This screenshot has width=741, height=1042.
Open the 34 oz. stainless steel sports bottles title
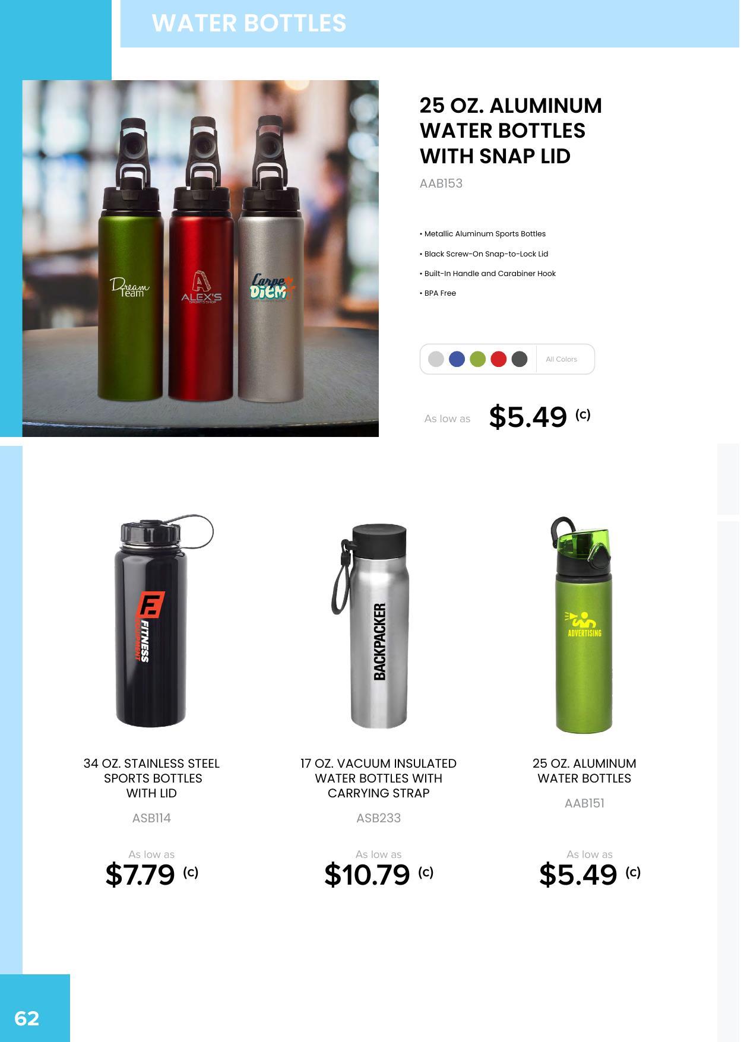(x=151, y=778)
